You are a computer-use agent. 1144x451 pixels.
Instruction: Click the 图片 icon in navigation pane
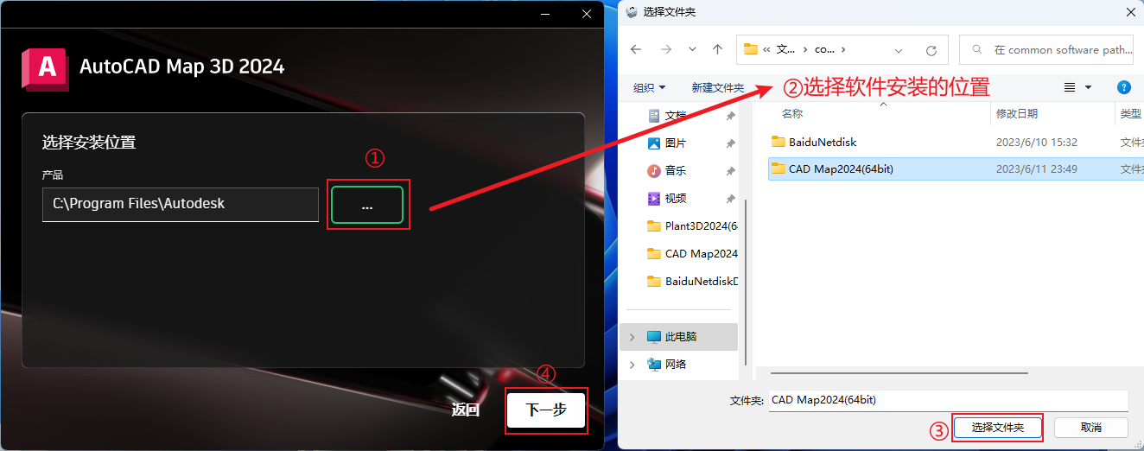click(654, 143)
